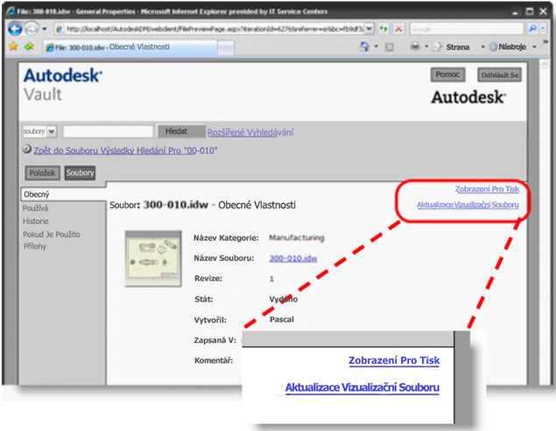The image size is (556, 431).
Task: Click the Google search box
Action: tap(467, 29)
